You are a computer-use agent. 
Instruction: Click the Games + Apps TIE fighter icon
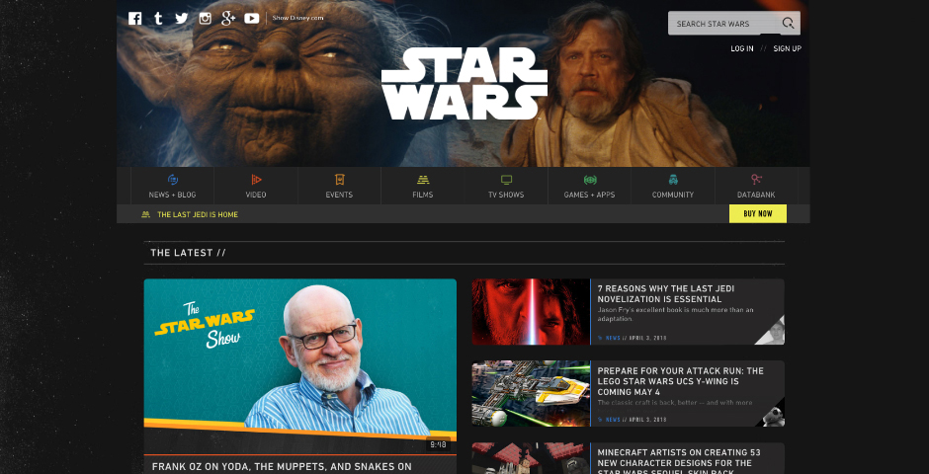coord(589,180)
